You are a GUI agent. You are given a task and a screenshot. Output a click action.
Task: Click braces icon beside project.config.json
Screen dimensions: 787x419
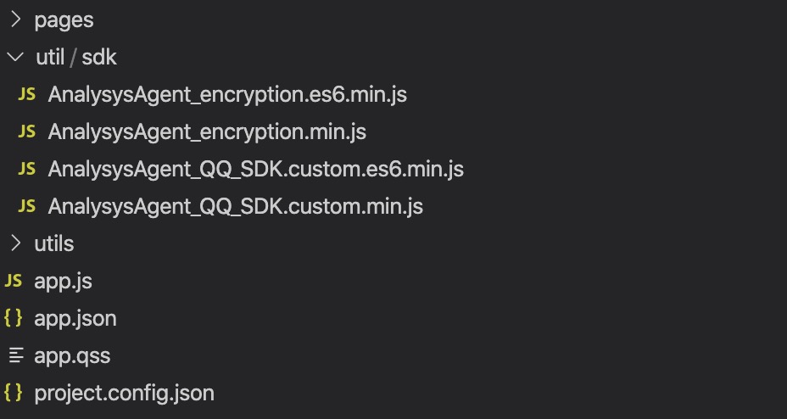tap(13, 393)
